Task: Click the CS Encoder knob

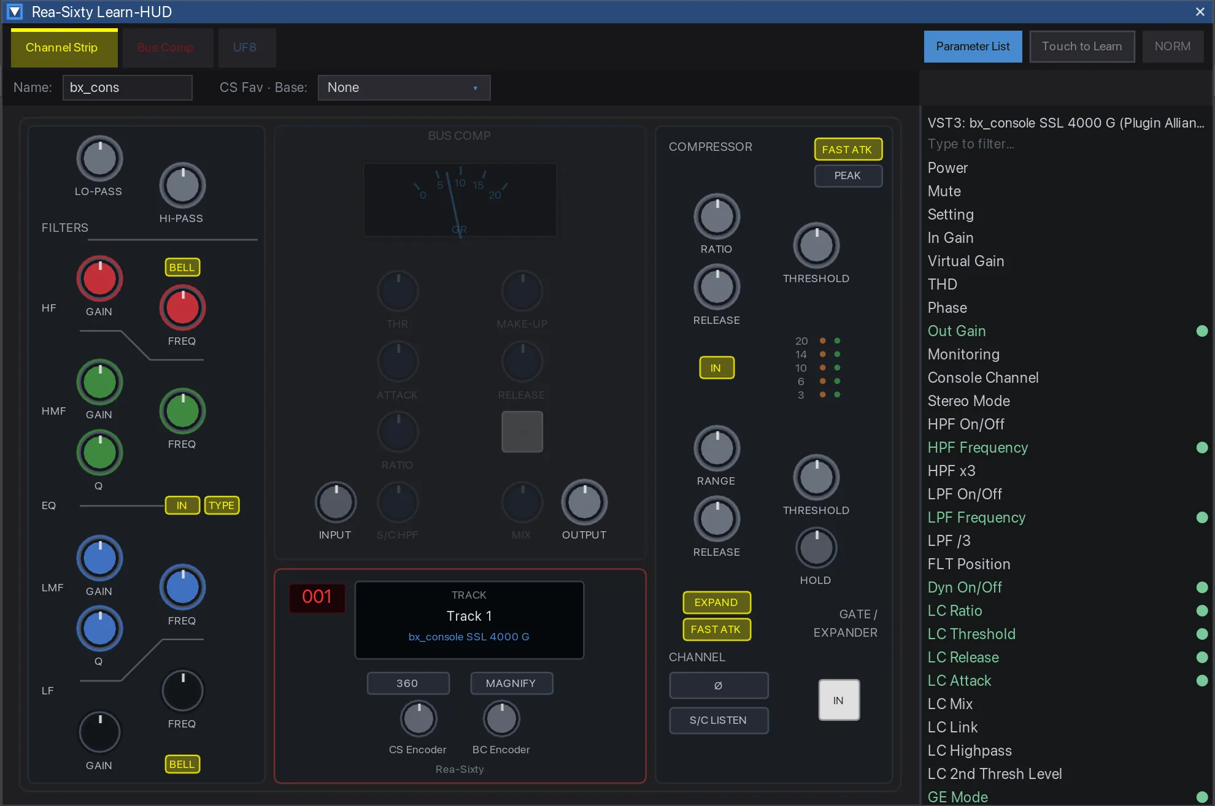Action: 418,719
